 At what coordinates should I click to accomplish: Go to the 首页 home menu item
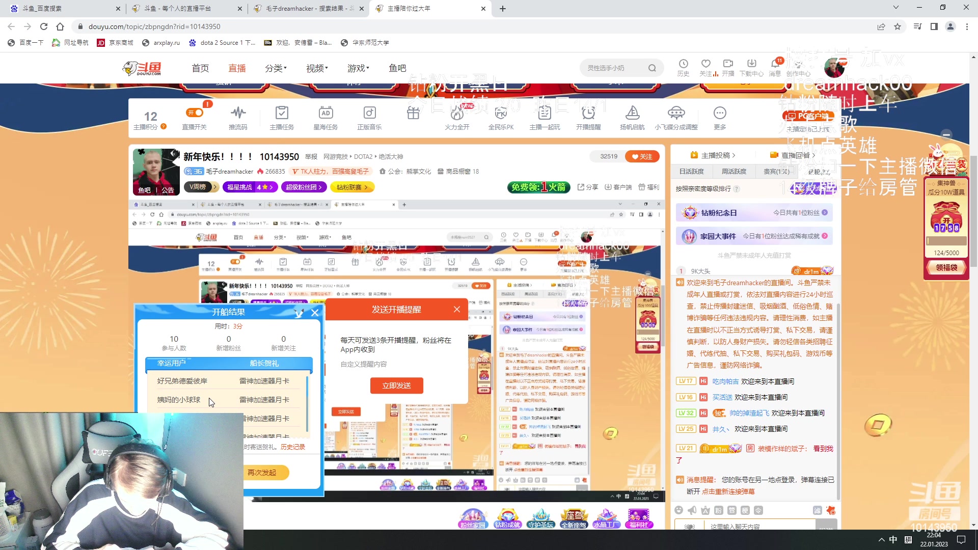(x=200, y=68)
